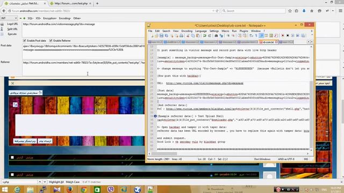Screen dimensions: 344x193
Task: Click the Persian send message button
Action: pyautogui.click(x=45, y=141)
